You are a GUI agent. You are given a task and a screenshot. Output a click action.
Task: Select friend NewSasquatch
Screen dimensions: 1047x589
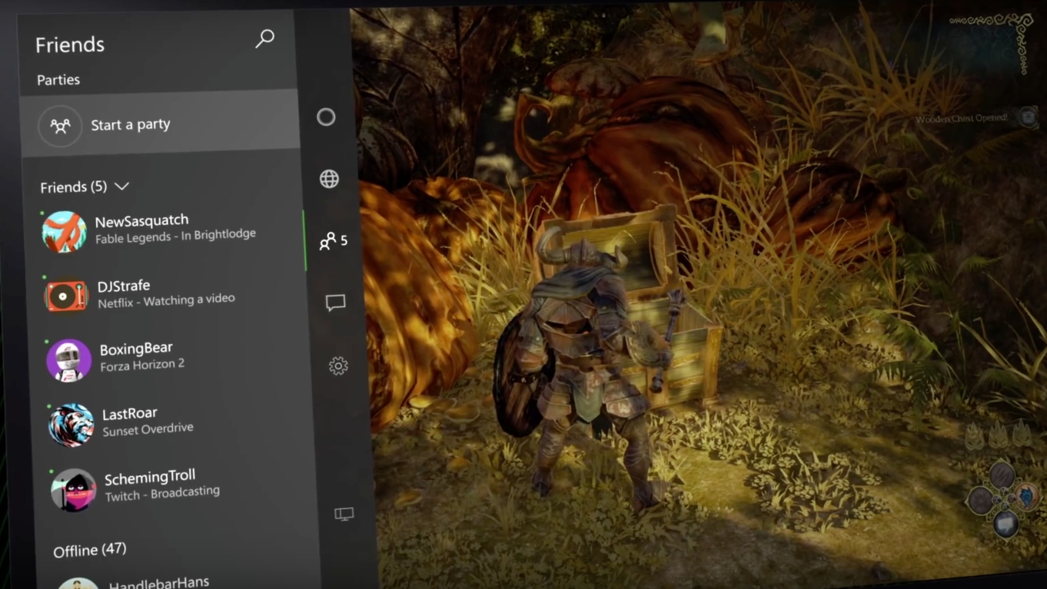[x=165, y=230]
